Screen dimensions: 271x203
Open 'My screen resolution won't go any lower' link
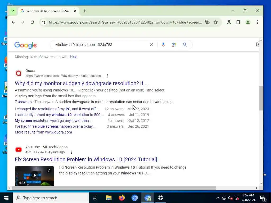pyautogui.click(x=53, y=121)
